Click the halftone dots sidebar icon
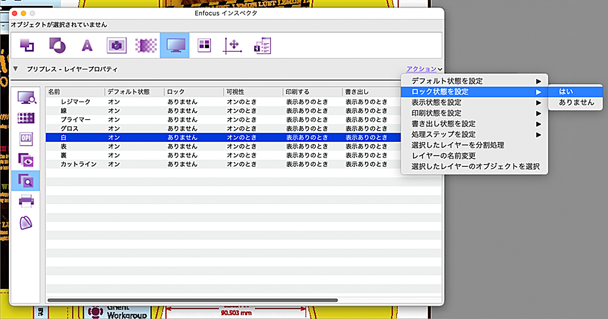Viewport: 608px width, 319px height. [26, 117]
